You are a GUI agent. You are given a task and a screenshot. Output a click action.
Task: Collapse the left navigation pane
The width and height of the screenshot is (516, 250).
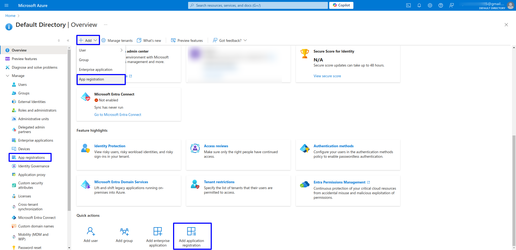pyautogui.click(x=68, y=41)
